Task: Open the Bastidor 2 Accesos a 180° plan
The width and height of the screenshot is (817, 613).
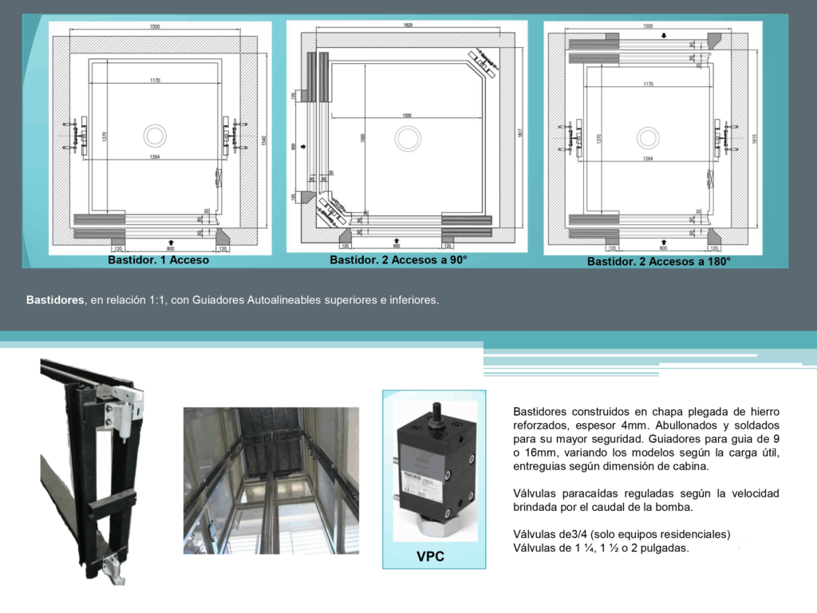Action: [653, 137]
